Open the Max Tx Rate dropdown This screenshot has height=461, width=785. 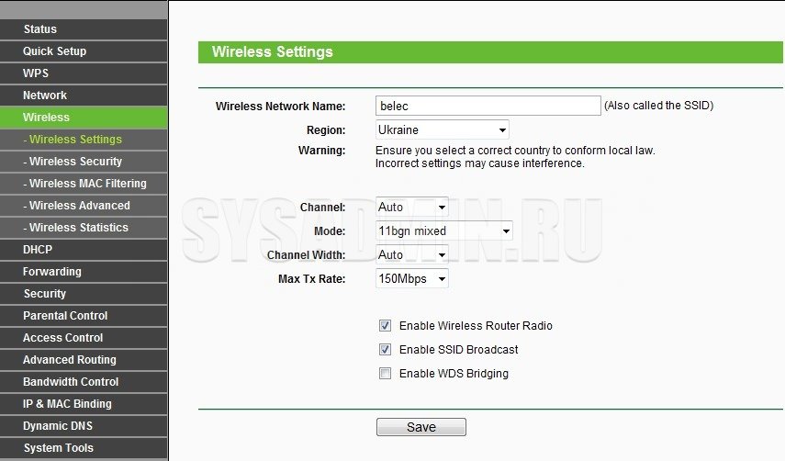tap(412, 279)
